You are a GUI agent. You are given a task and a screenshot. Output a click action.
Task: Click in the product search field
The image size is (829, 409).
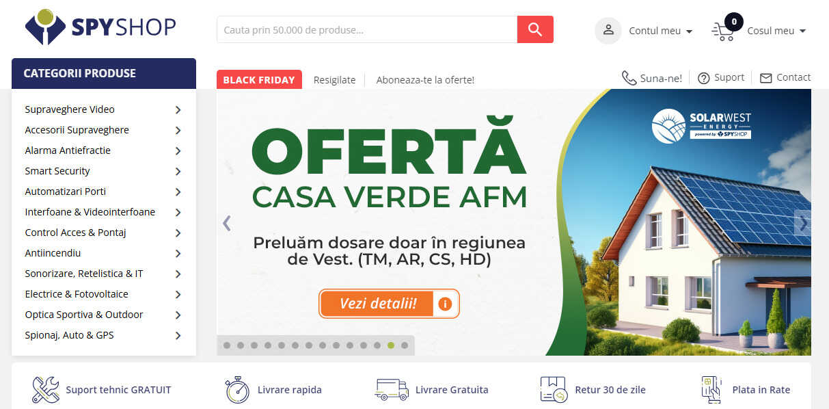367,29
